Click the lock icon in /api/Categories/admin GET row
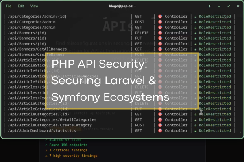 tap(196, 28)
